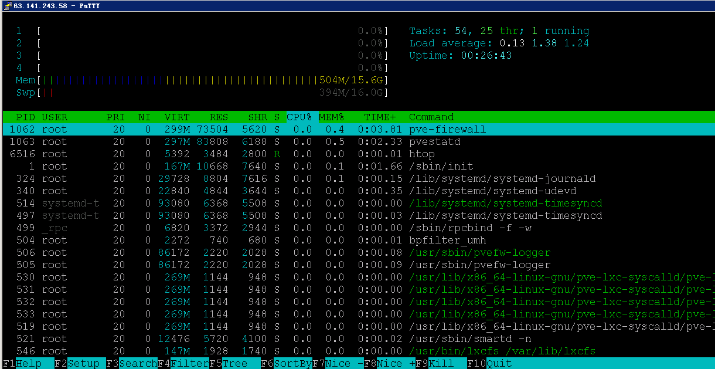
Task: Select systemd-timesyncd thread with PID 514
Action: (x=357, y=203)
